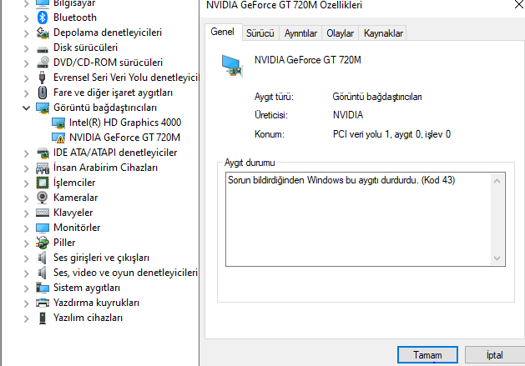Click the İşlemciler processor icon

tap(43, 183)
